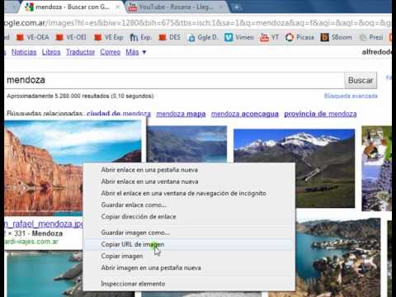Select related search provincia de mendoza
The image size is (396, 297).
coord(320,114)
